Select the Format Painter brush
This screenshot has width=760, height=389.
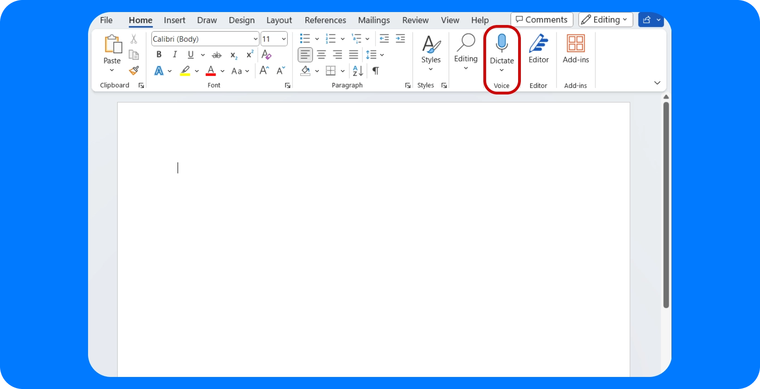pyautogui.click(x=133, y=70)
